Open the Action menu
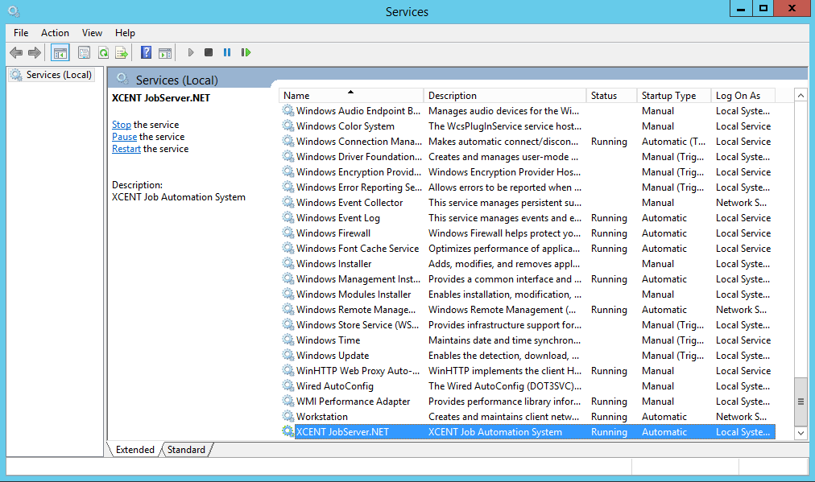This screenshot has height=482, width=815. (x=55, y=33)
